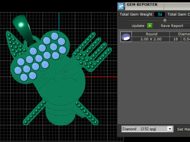Select the round gem thumbnail in report
190x142 pixels.
pos(126,37)
